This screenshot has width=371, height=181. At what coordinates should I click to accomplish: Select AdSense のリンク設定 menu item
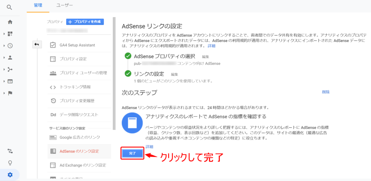pyautogui.click(x=79, y=151)
